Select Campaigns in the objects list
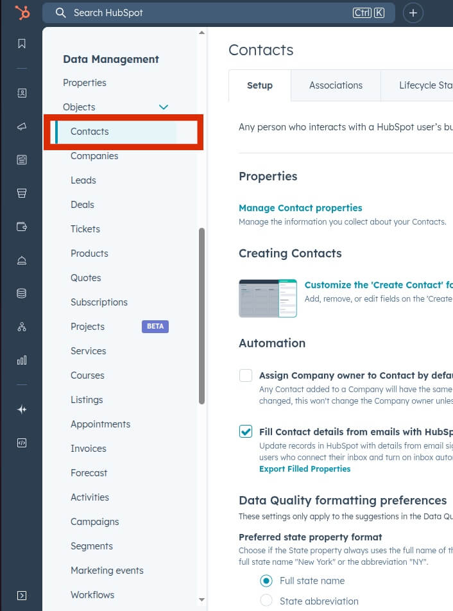Viewport: 453px width, 611px height. click(95, 522)
